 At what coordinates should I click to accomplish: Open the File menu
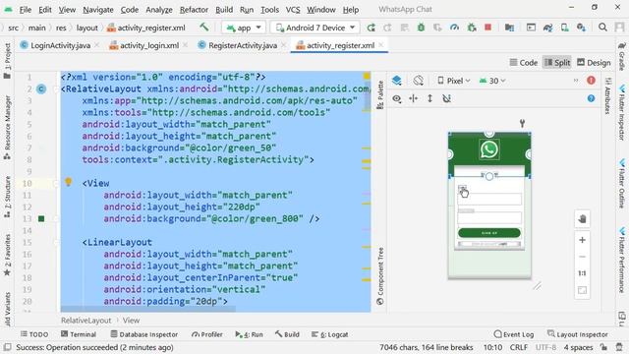point(26,10)
